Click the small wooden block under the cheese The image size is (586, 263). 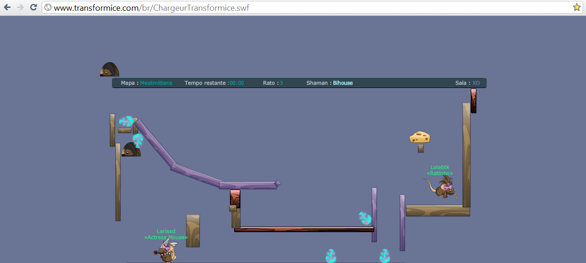click(421, 148)
